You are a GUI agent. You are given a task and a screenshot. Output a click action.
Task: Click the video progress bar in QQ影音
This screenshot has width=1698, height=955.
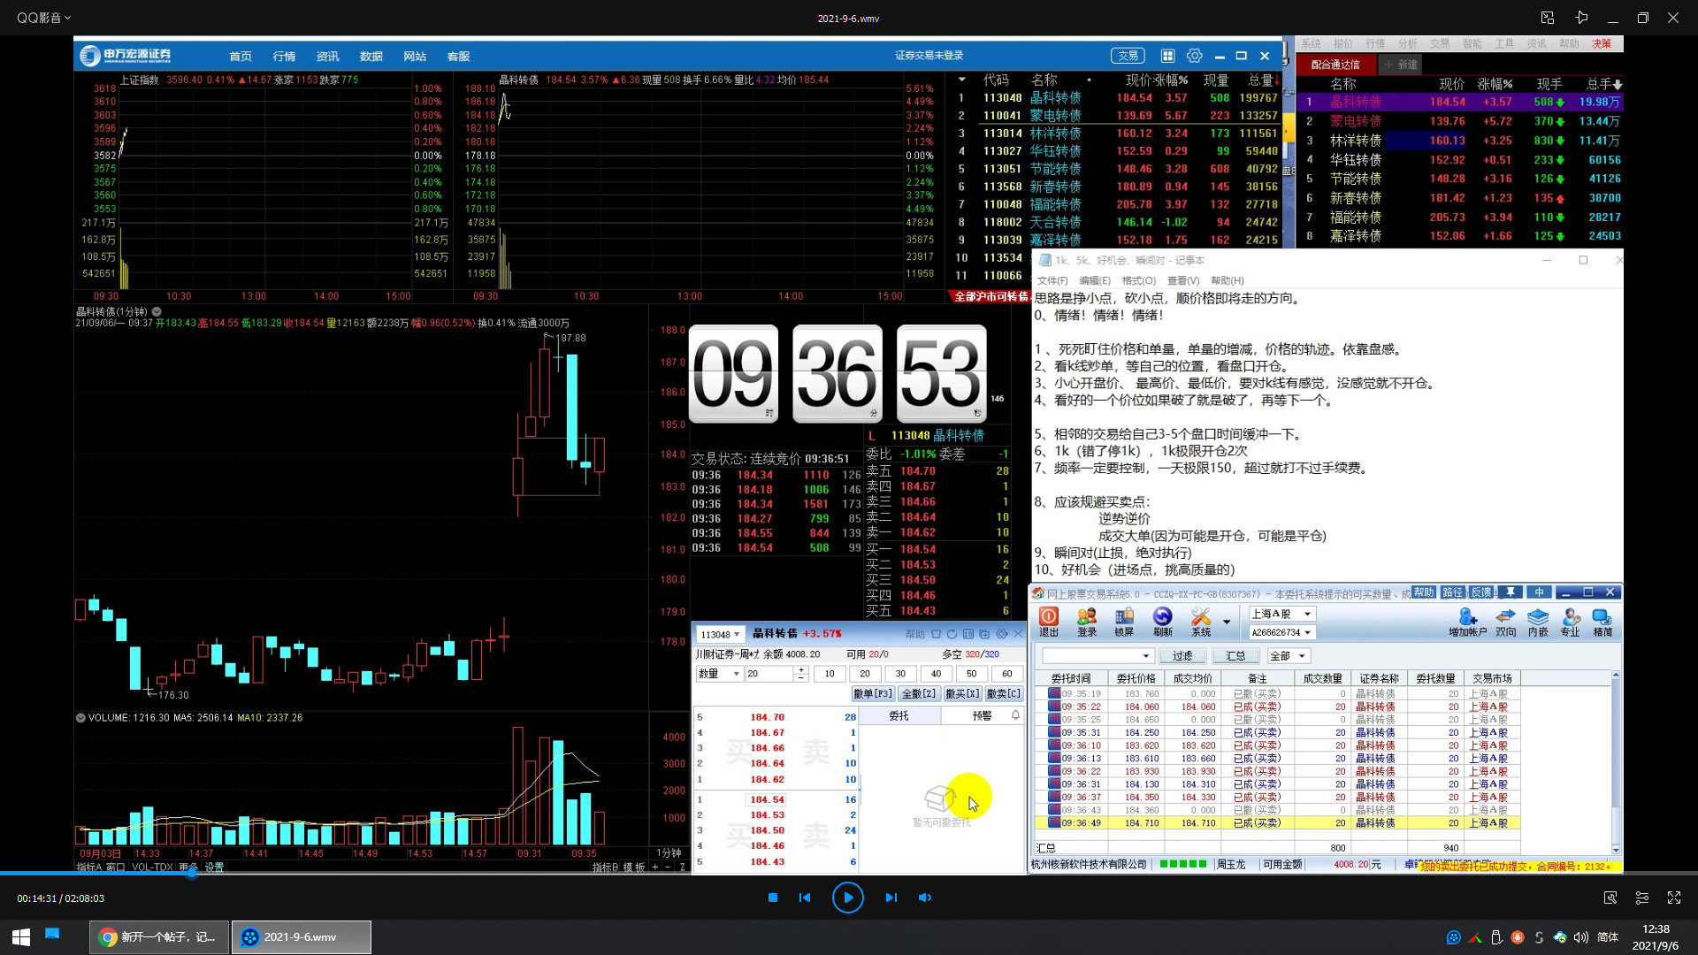(x=849, y=874)
